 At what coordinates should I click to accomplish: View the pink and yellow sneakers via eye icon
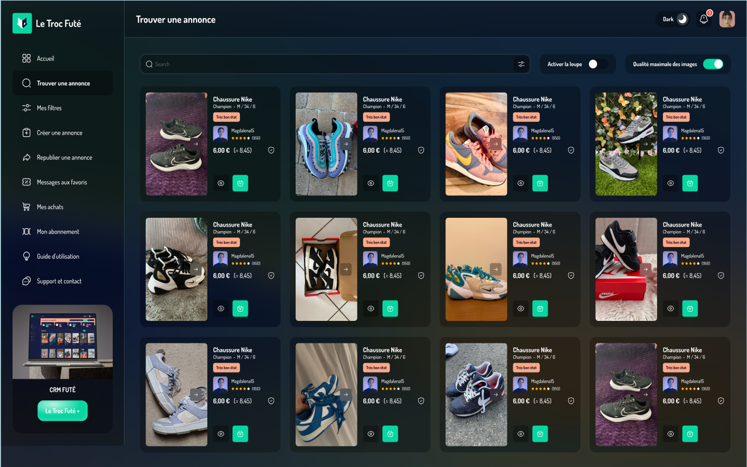point(521,183)
